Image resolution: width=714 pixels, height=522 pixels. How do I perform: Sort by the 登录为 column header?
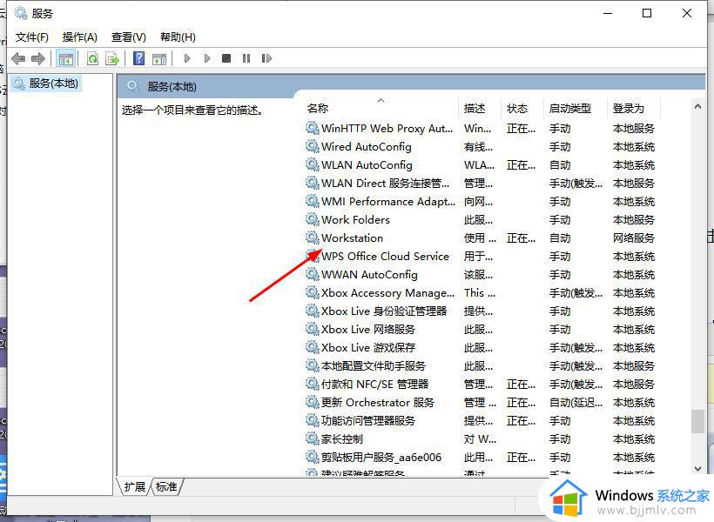pos(629,108)
